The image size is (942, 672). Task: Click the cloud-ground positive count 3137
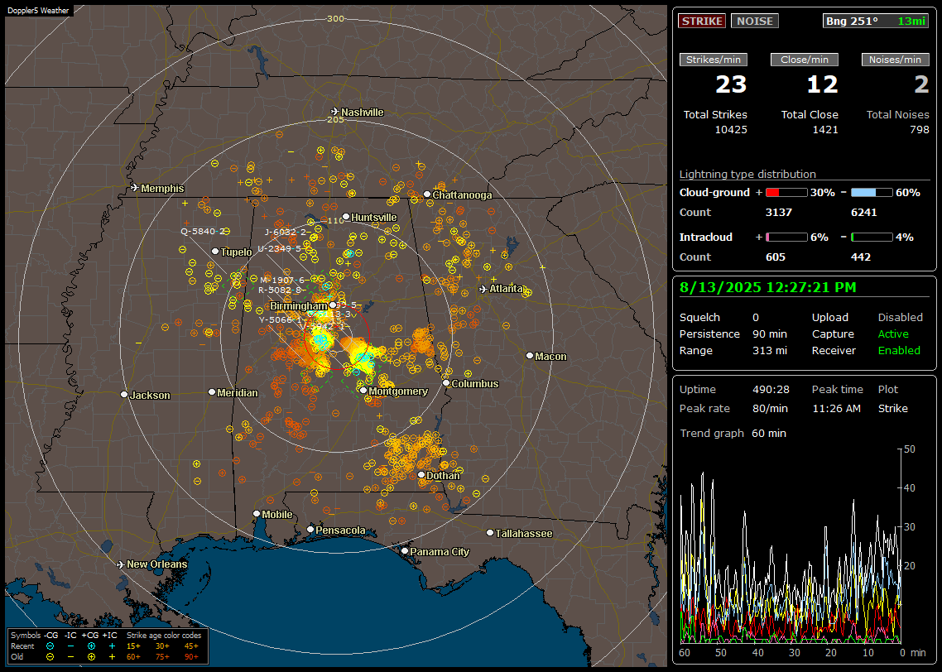point(779,212)
